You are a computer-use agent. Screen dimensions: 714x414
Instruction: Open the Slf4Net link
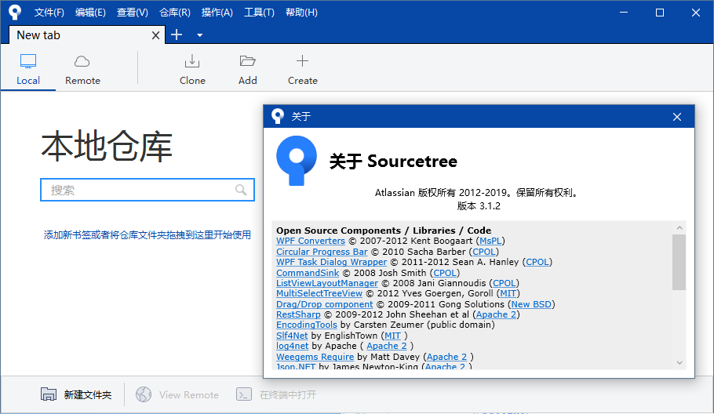coord(292,336)
